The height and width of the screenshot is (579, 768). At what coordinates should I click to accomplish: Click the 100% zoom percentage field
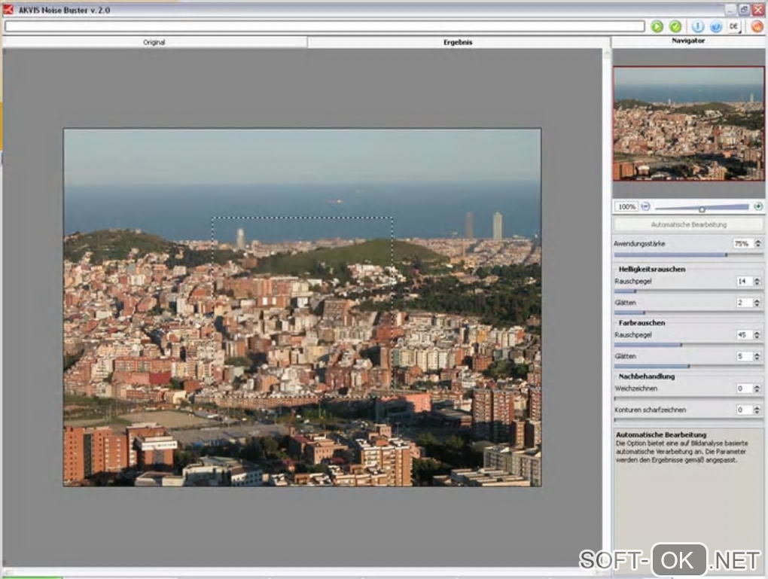coord(626,206)
